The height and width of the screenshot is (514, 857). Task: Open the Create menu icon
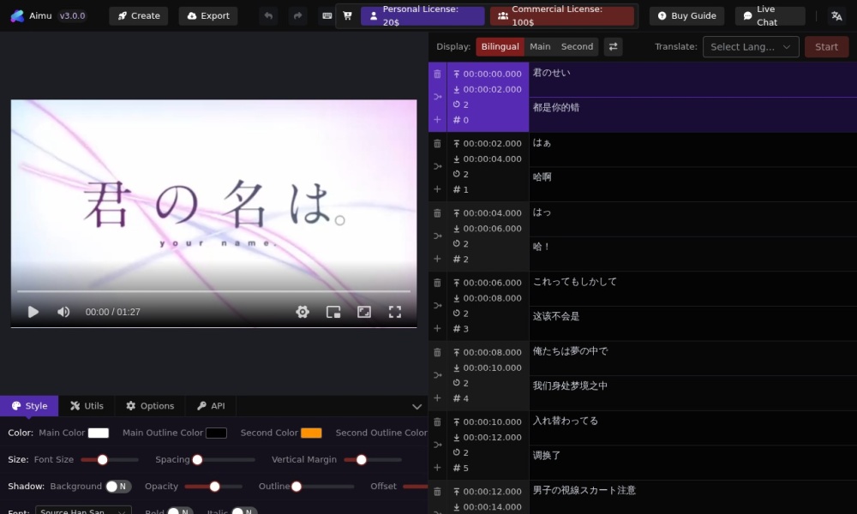point(123,15)
